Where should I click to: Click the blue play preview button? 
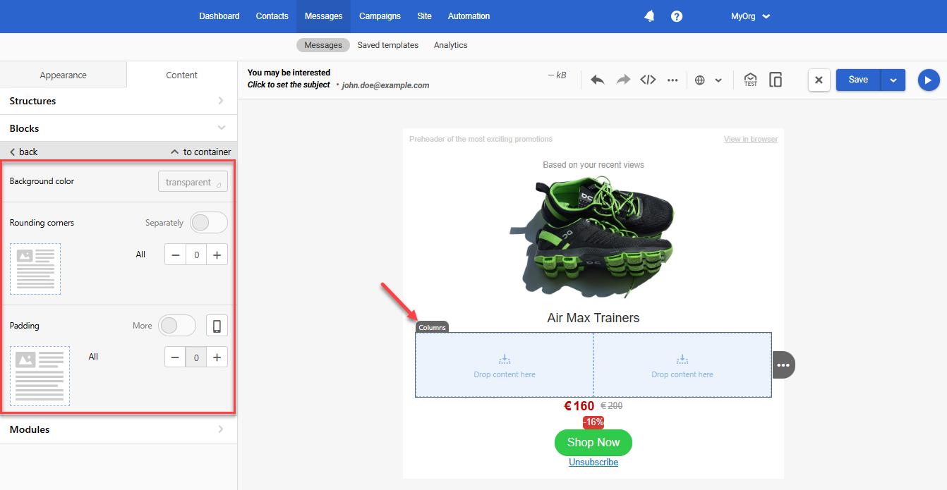point(929,80)
